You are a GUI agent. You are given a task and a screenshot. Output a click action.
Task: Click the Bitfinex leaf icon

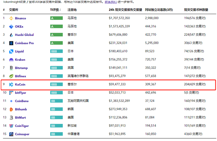coord(11,76)
